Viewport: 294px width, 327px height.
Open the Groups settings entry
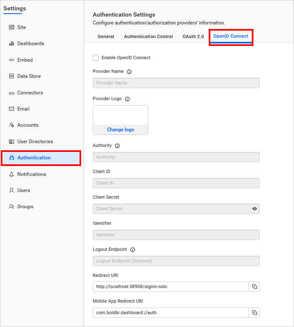pyautogui.click(x=25, y=207)
